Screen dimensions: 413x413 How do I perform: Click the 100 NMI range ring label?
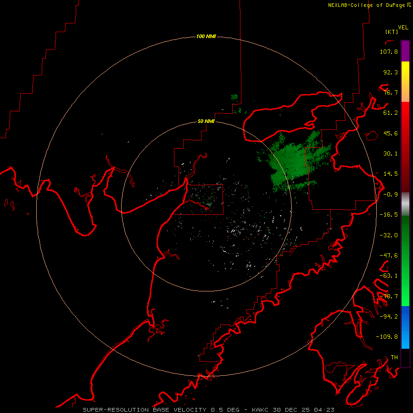click(x=206, y=36)
